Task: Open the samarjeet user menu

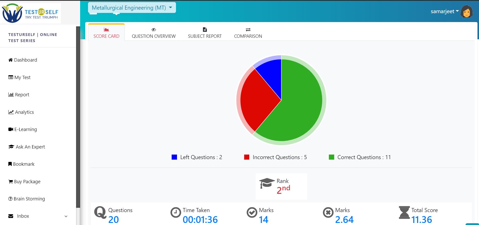Action: tap(445, 11)
